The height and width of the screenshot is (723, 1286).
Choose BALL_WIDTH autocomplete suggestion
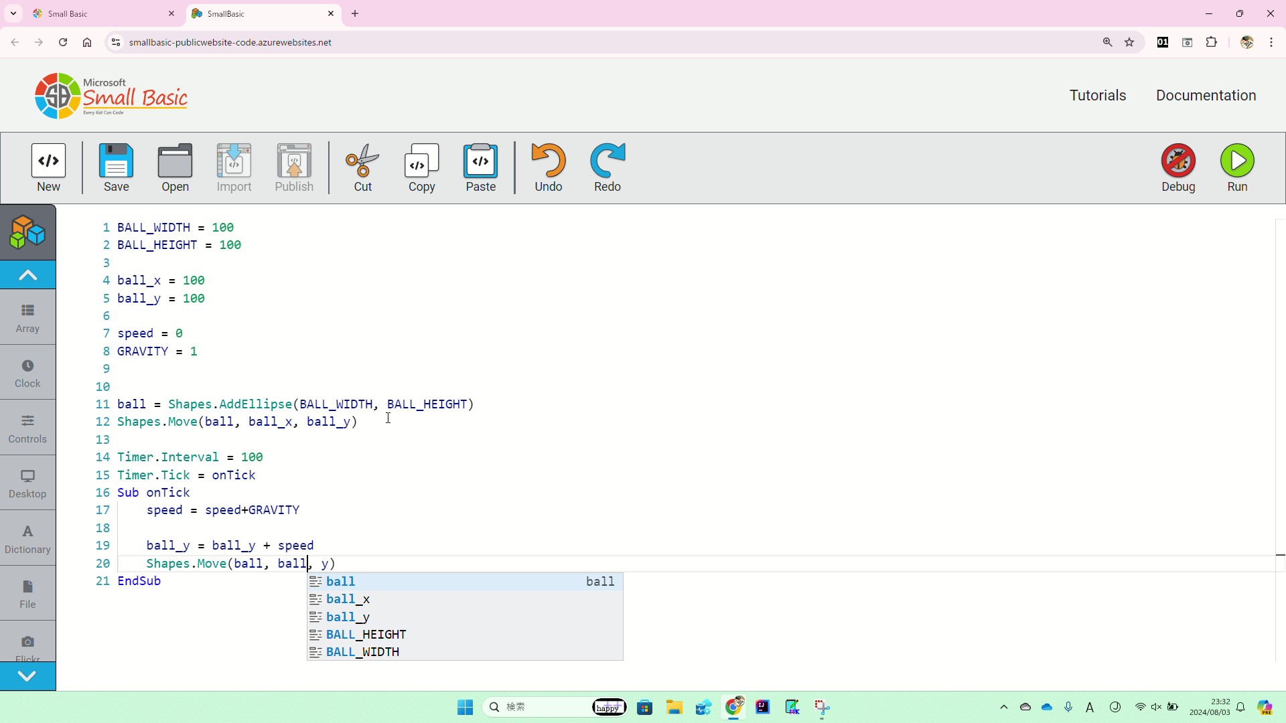362,652
